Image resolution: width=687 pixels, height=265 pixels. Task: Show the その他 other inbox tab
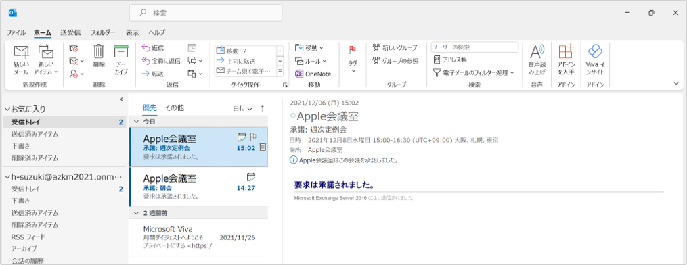(x=174, y=107)
